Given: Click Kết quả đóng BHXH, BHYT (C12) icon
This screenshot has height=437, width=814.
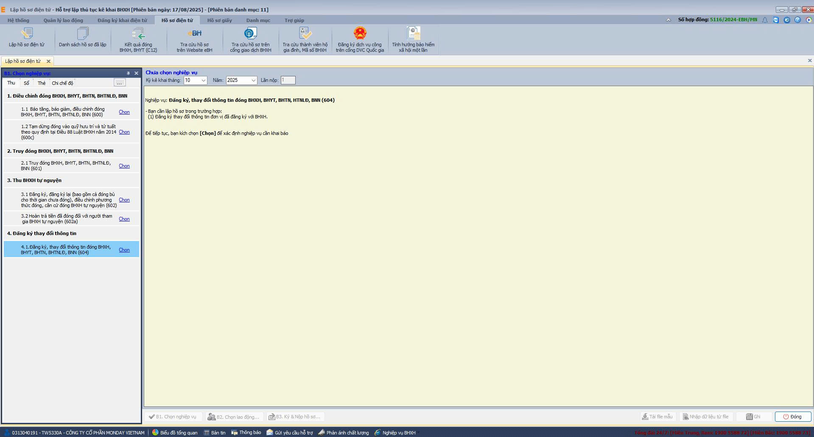Looking at the screenshot, I should (x=138, y=34).
